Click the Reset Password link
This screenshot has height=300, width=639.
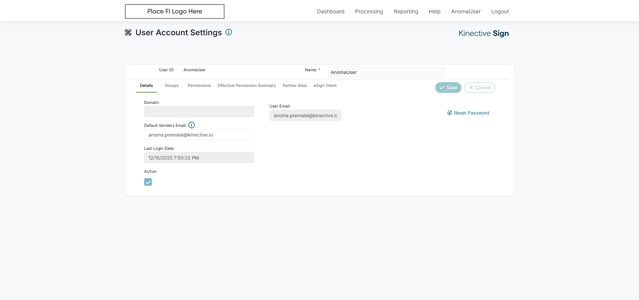coord(468,113)
